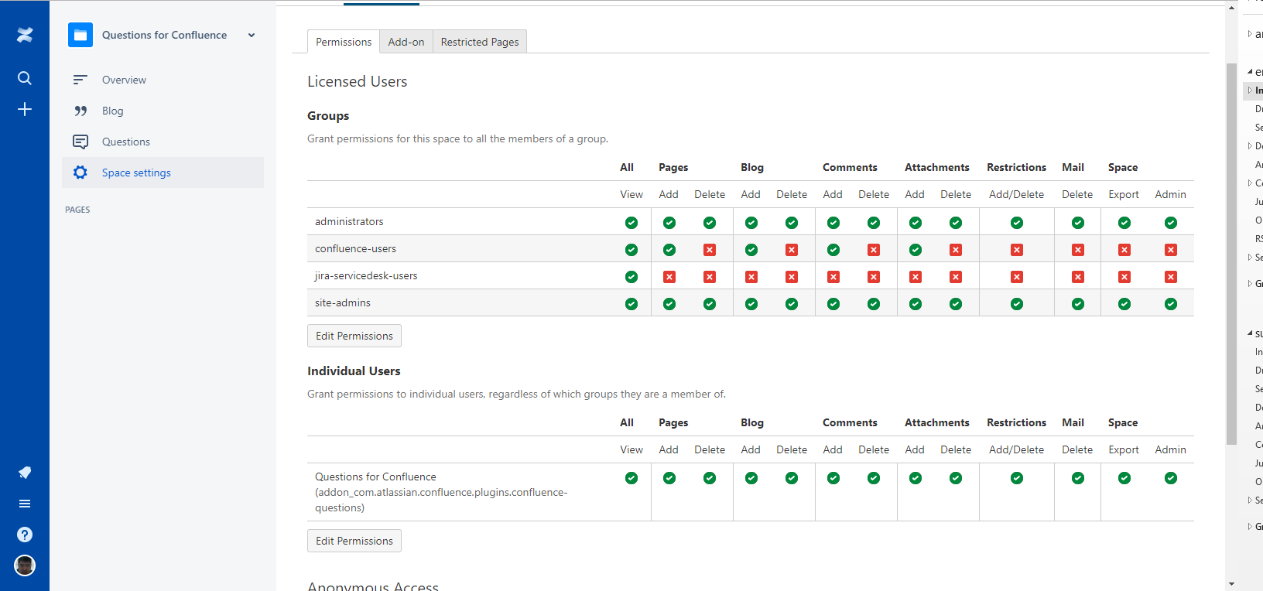This screenshot has width=1263, height=591.
Task: Open Confluence home logo
Action: click(25, 35)
